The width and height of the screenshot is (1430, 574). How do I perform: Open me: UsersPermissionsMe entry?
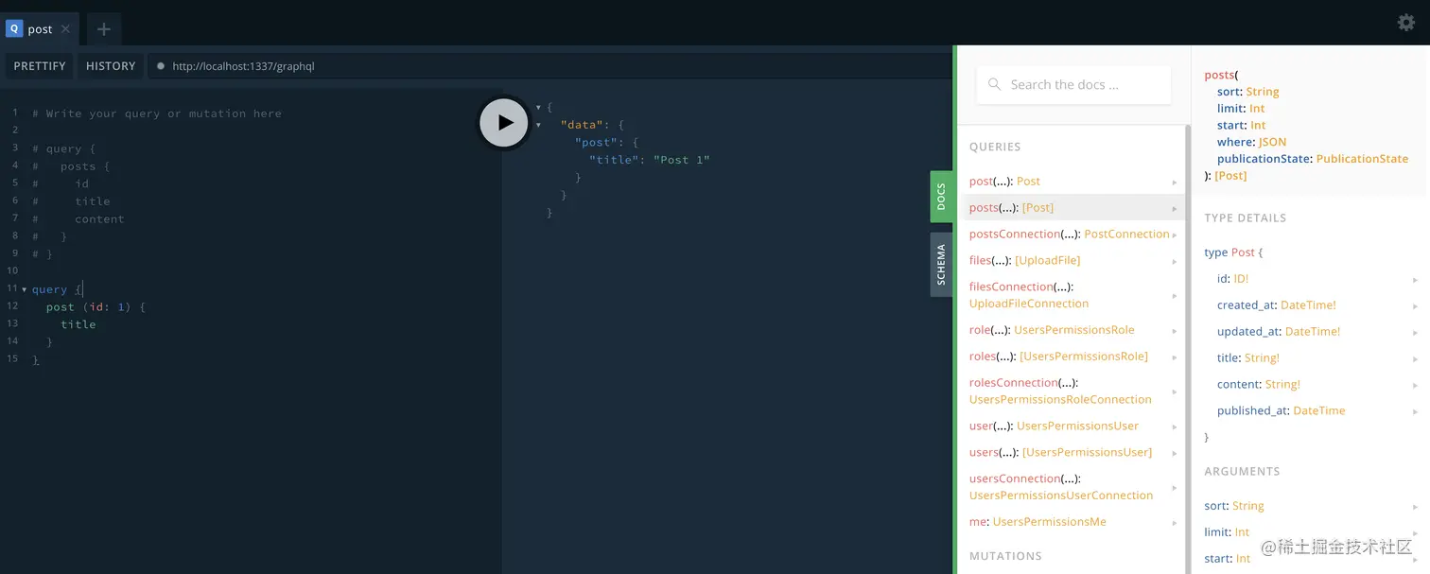coord(1071,522)
